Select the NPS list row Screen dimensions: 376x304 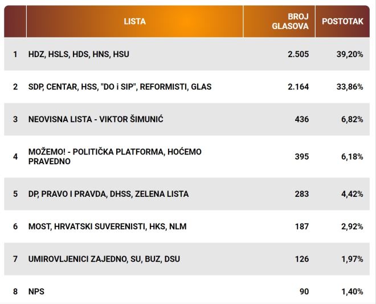click(36, 291)
